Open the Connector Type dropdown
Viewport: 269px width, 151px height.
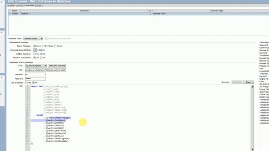[33, 39]
